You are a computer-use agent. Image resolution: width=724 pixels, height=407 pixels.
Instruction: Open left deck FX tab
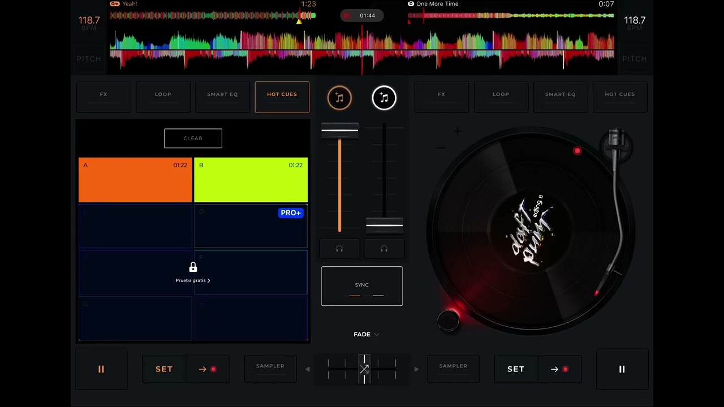point(104,97)
